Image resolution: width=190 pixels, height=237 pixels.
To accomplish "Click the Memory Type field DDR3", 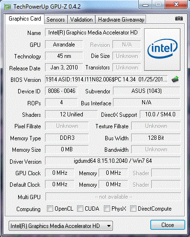I will [67, 138].
